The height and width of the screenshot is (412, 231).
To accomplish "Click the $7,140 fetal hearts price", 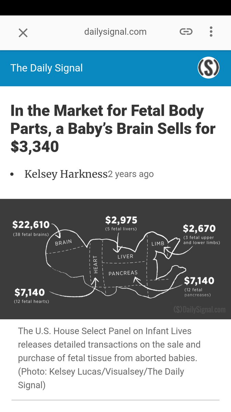I will tap(30, 293).
